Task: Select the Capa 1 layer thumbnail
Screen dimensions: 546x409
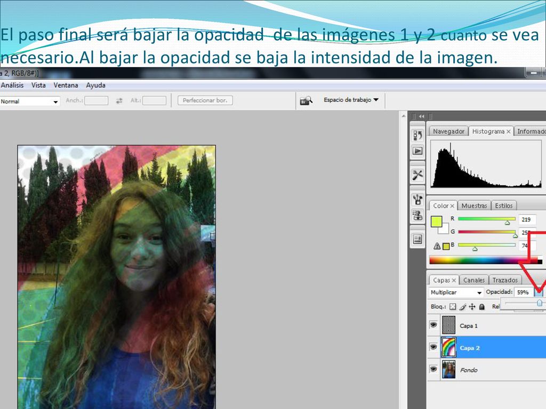Action: point(448,325)
